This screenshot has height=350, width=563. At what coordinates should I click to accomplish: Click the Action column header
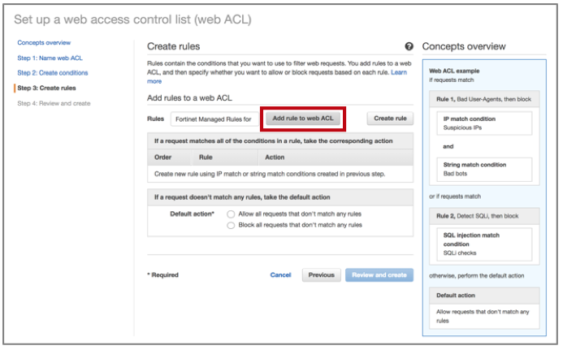[275, 157]
